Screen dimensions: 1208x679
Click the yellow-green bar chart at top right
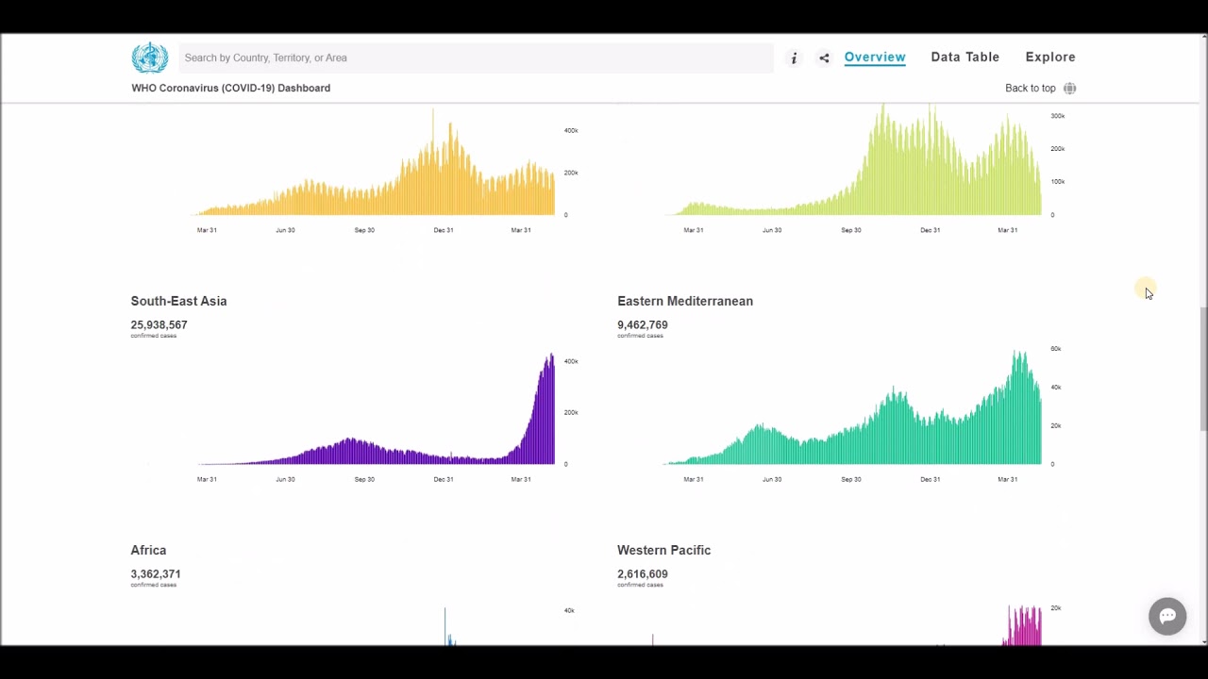[x=854, y=170]
